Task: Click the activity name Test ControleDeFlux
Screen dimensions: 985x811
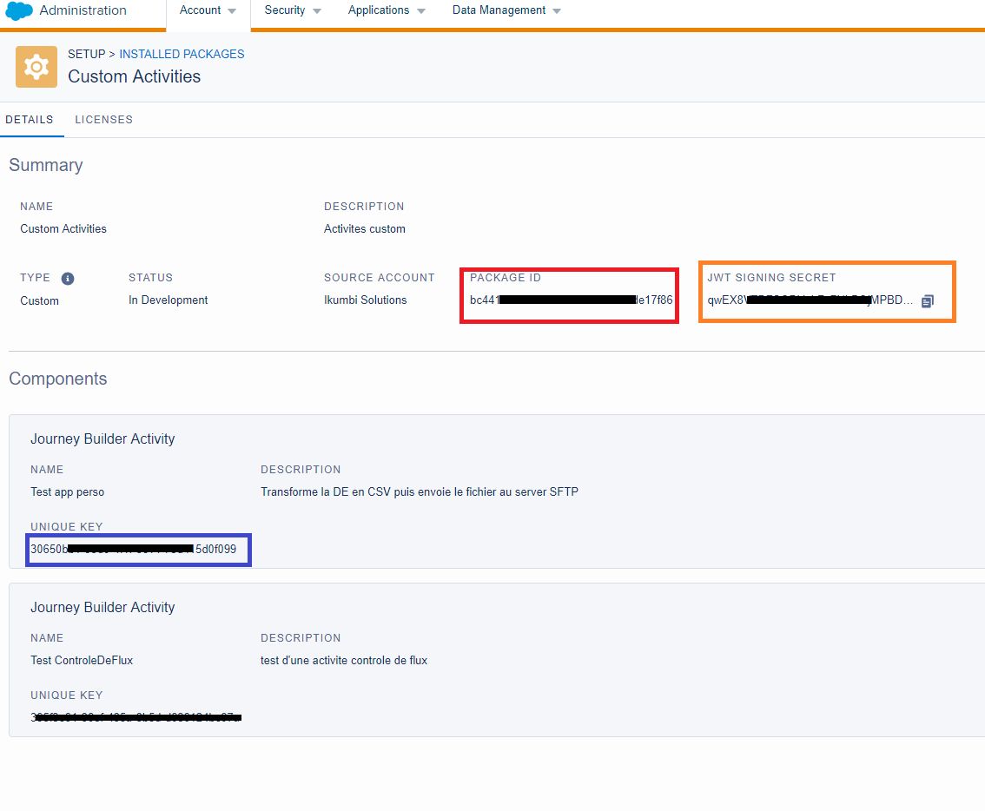Action: (x=82, y=660)
